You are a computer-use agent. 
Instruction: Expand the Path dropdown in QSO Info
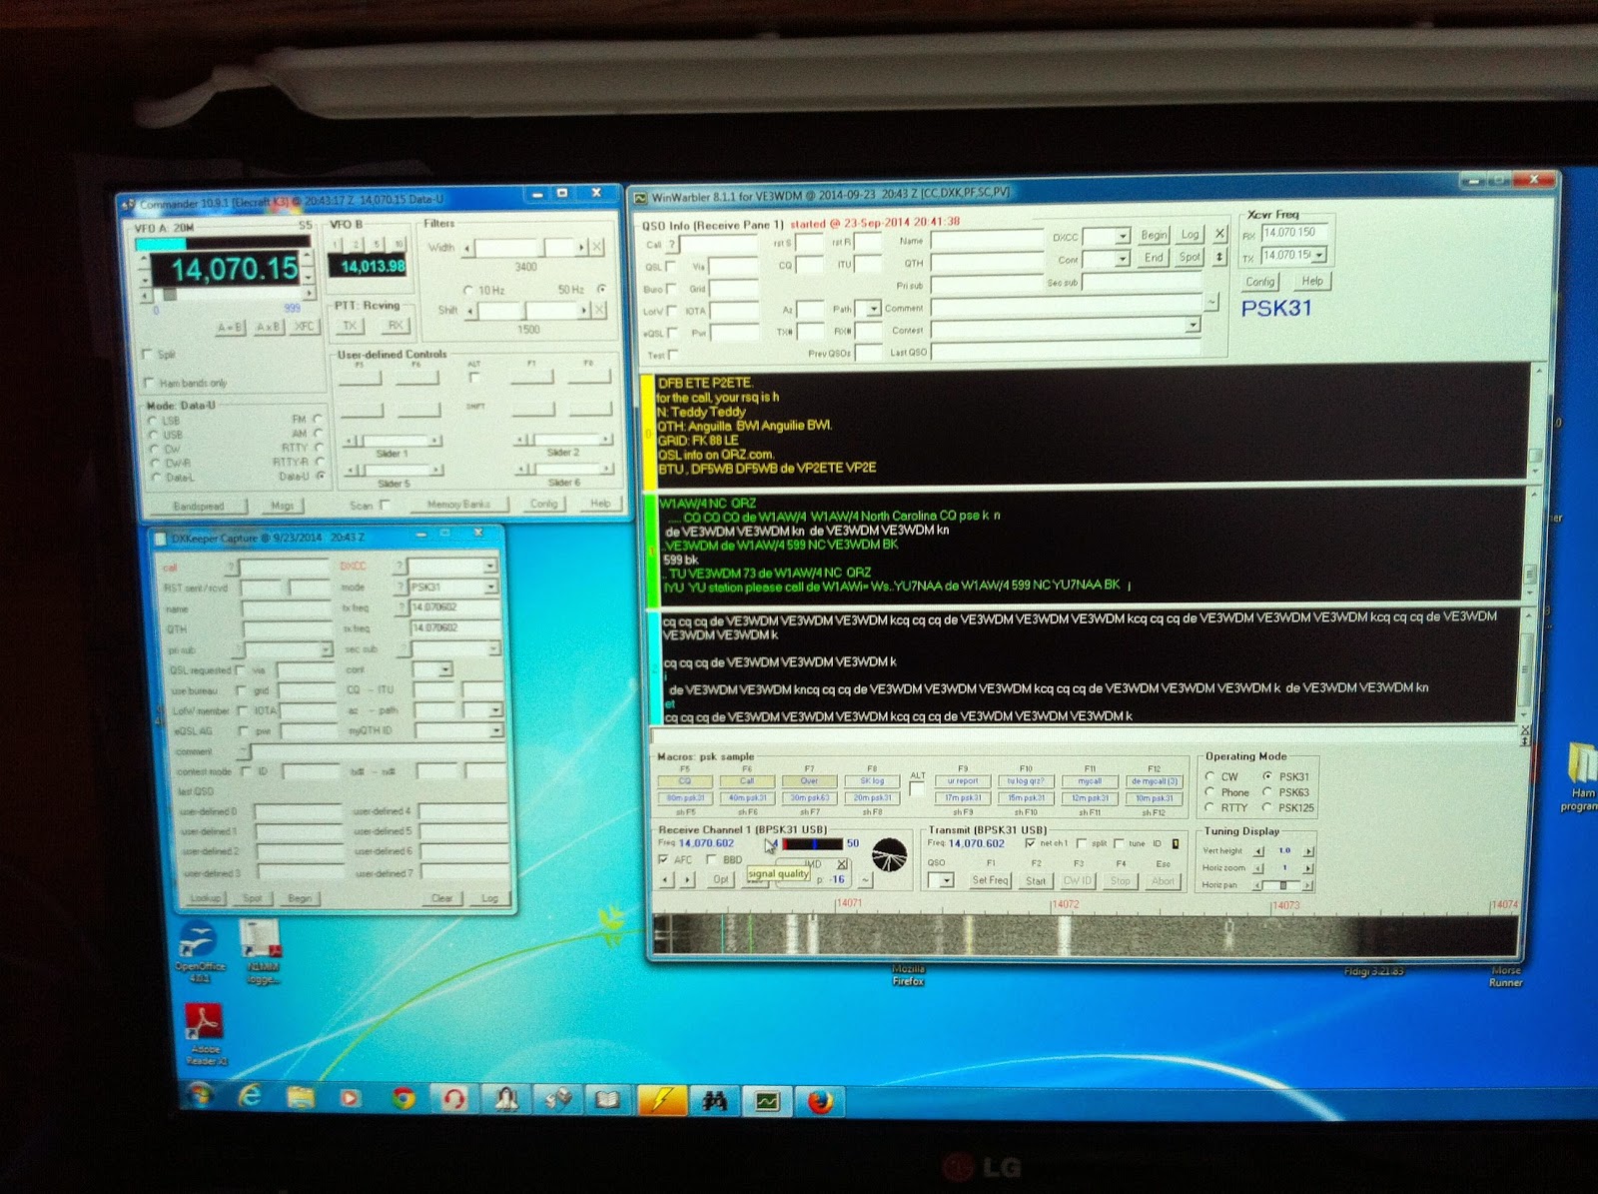(x=873, y=309)
